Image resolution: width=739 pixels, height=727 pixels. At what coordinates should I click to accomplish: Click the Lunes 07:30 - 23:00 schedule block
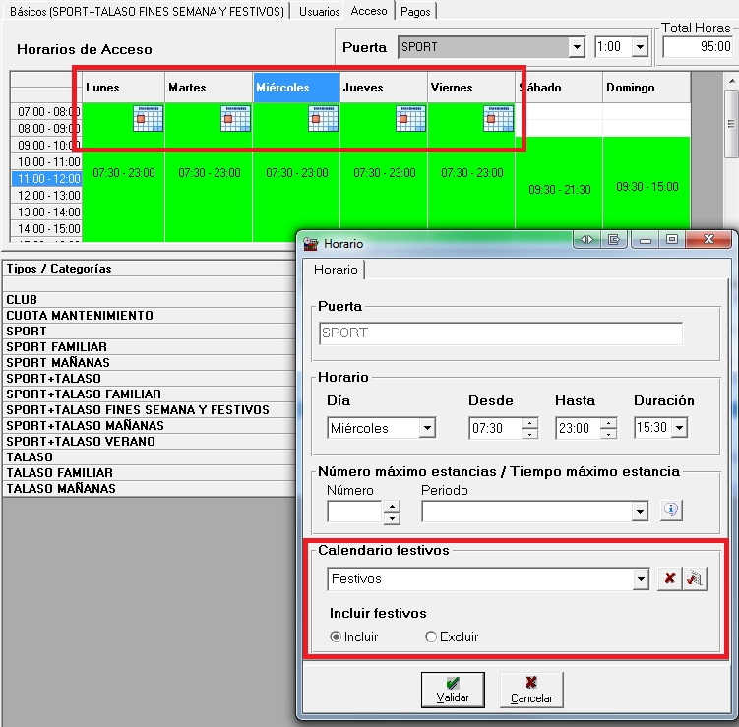(123, 173)
